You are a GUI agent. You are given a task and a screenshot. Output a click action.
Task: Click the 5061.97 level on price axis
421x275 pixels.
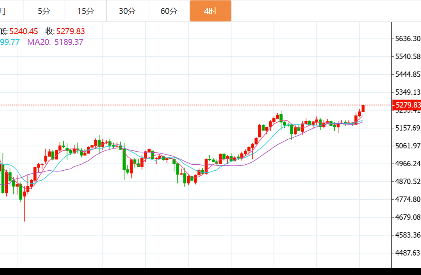[408, 146]
